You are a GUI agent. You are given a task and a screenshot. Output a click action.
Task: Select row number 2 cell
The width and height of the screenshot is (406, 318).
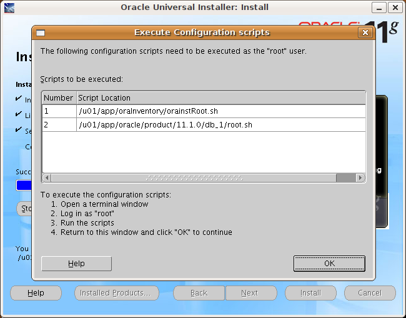coord(59,125)
